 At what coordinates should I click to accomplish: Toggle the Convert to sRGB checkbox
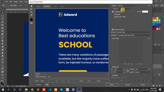coord(113,30)
